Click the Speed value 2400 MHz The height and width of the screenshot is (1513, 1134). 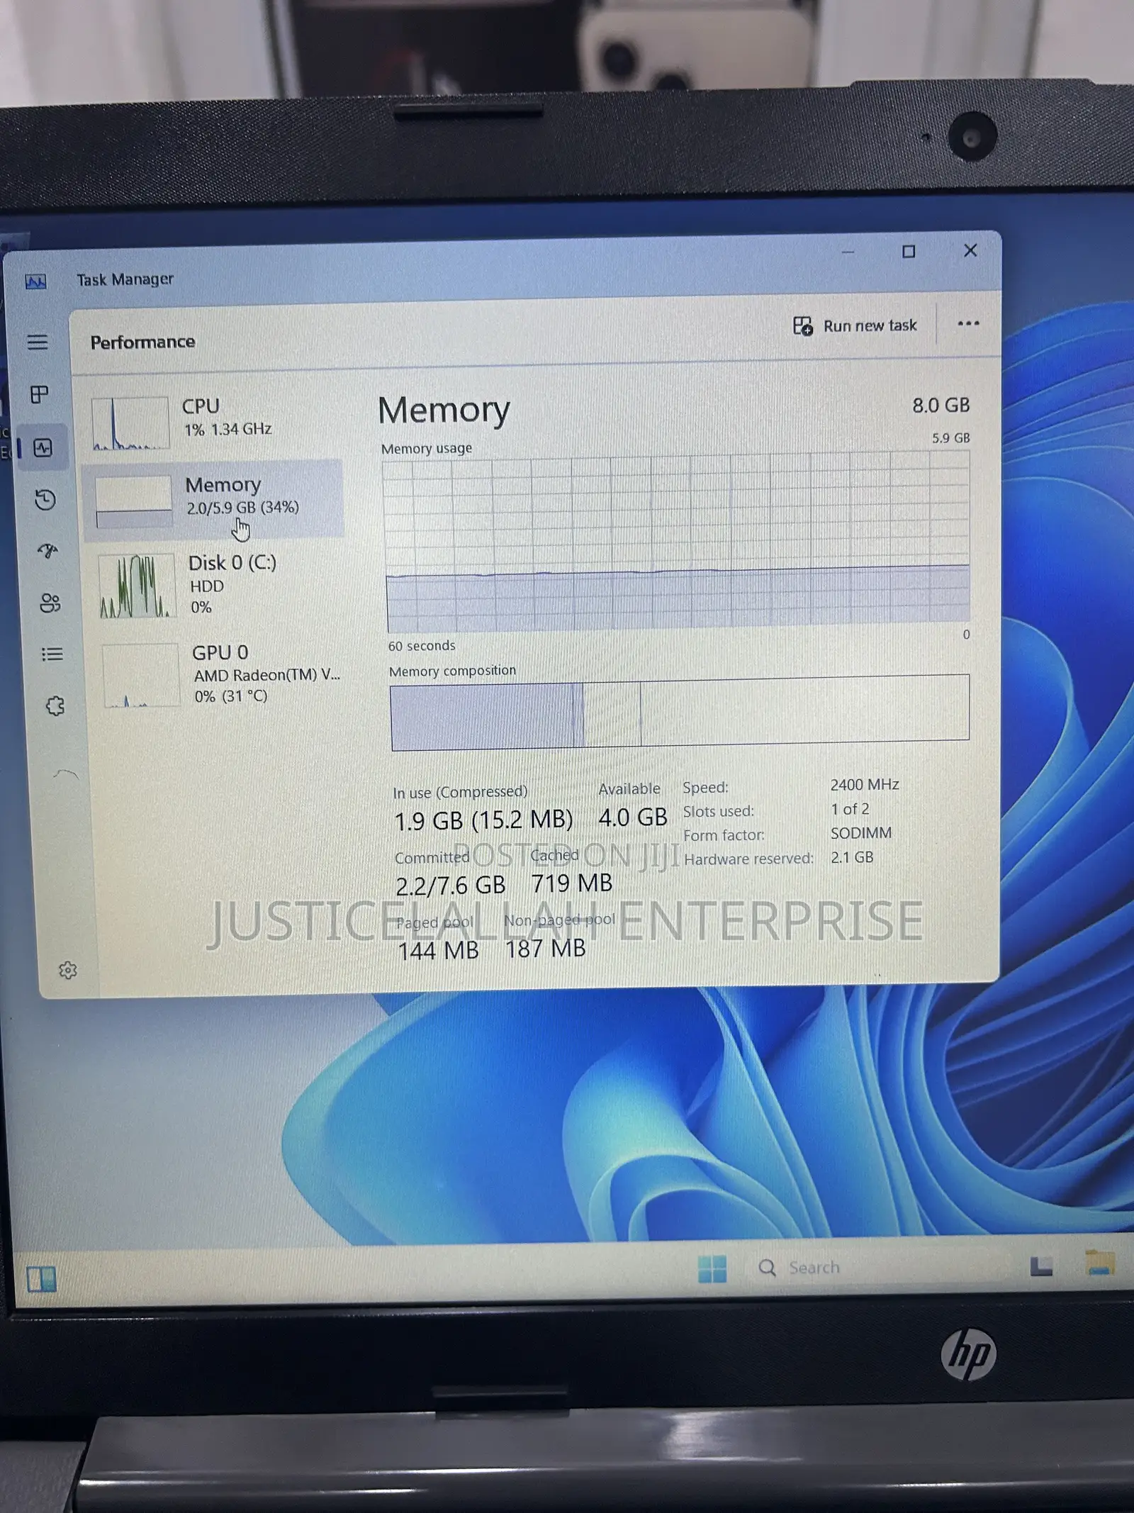(865, 785)
